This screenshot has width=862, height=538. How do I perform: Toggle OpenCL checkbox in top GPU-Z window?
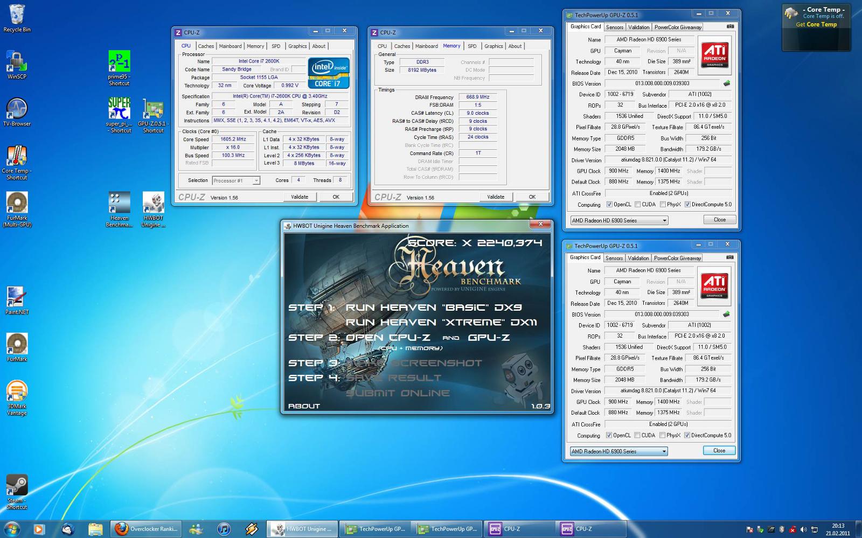coord(609,205)
